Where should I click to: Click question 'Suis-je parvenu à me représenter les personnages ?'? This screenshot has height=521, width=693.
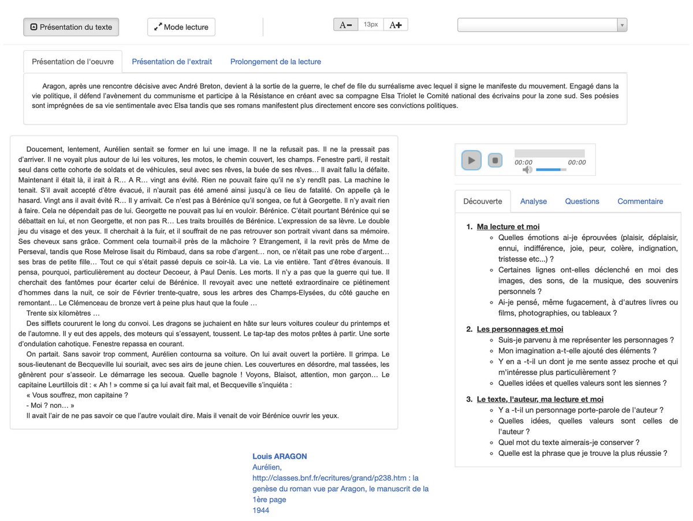(x=586, y=340)
